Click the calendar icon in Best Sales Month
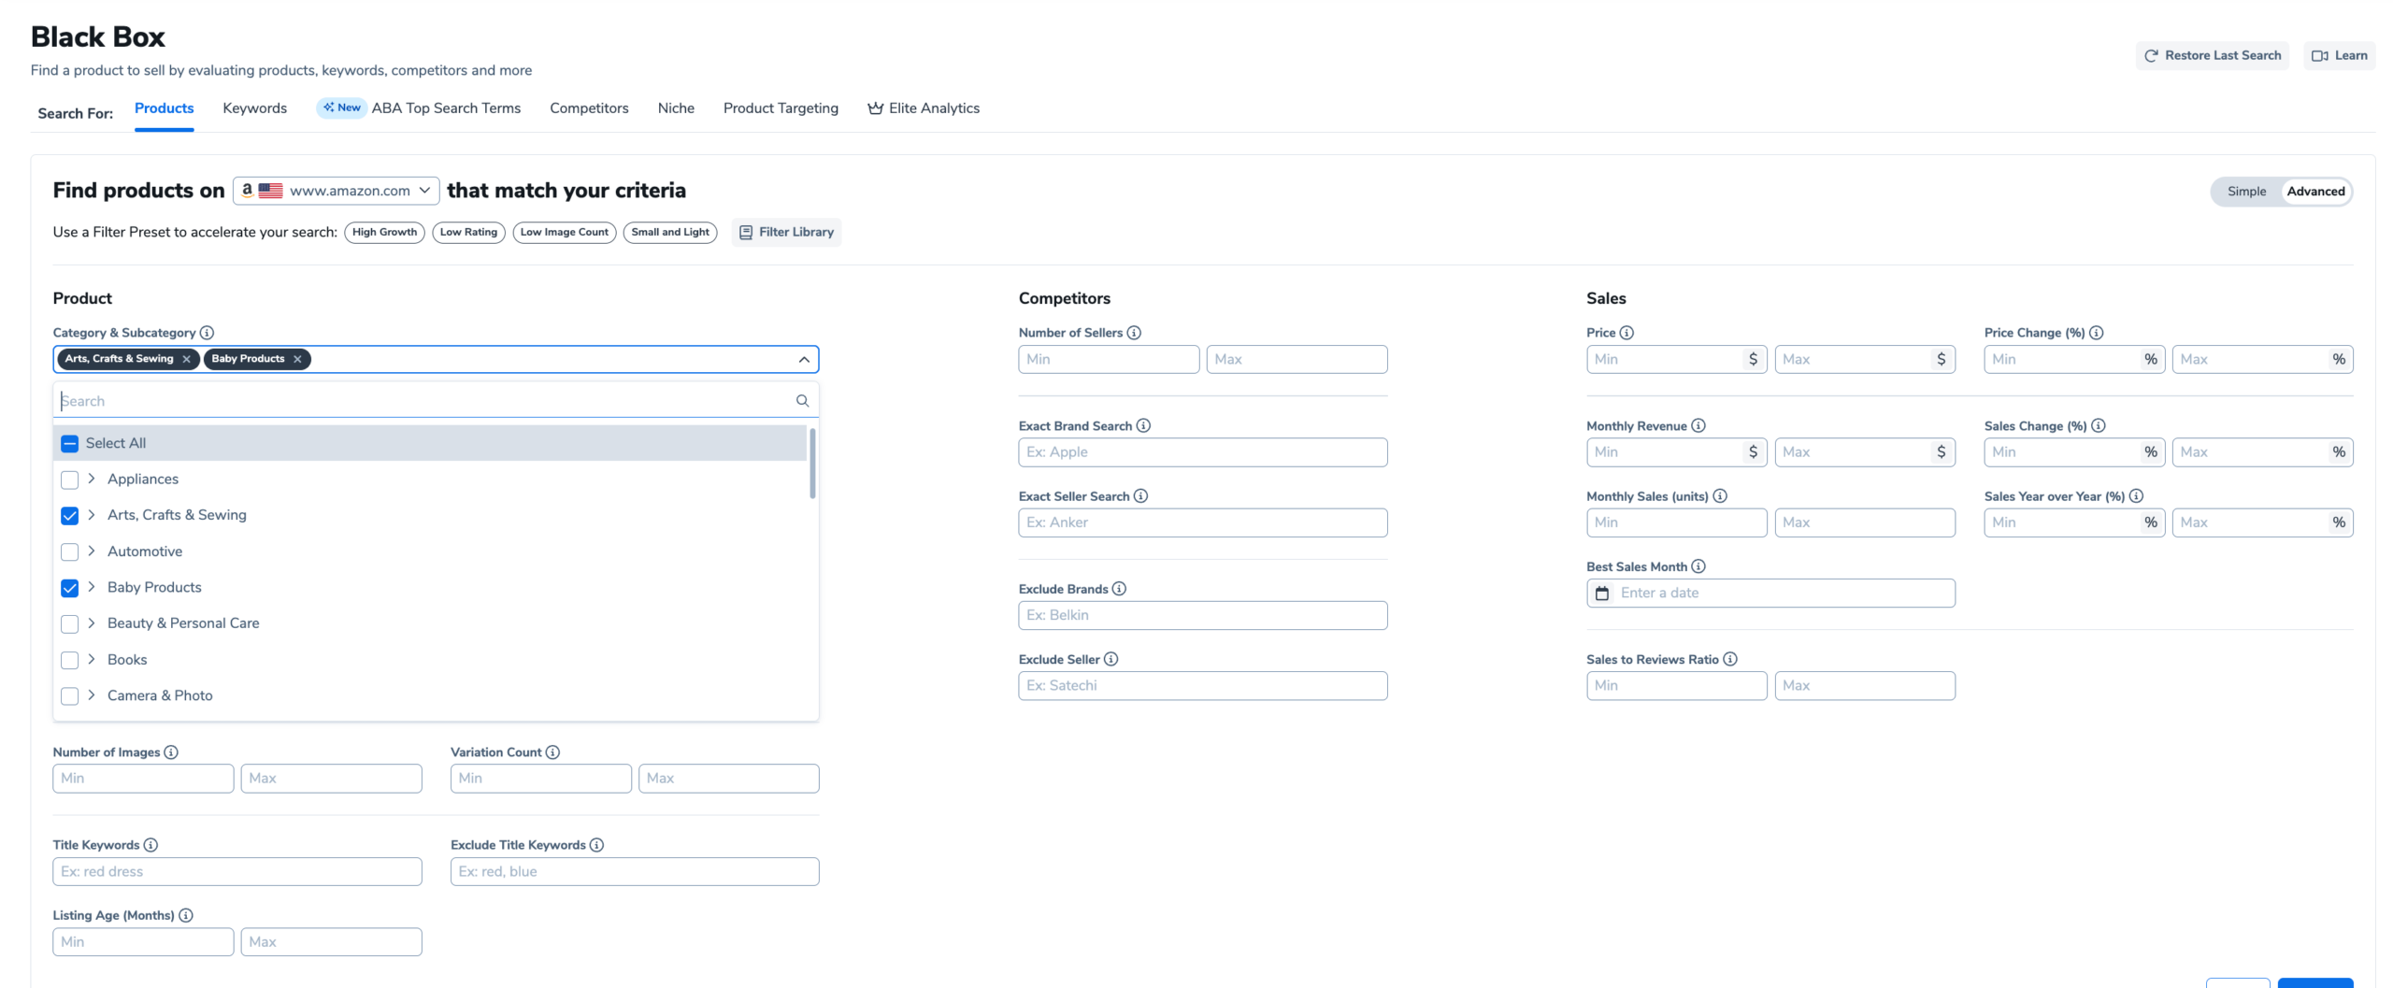Image resolution: width=2393 pixels, height=988 pixels. point(1602,594)
